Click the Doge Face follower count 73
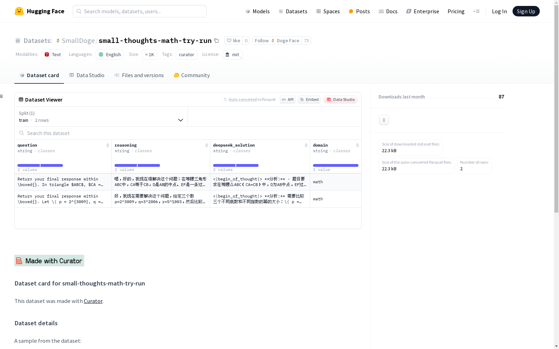The height and width of the screenshot is (349, 559). [306, 40]
